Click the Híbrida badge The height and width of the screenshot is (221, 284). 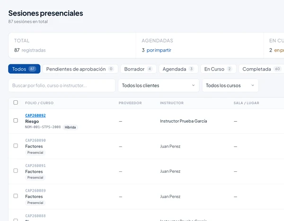(x=70, y=127)
